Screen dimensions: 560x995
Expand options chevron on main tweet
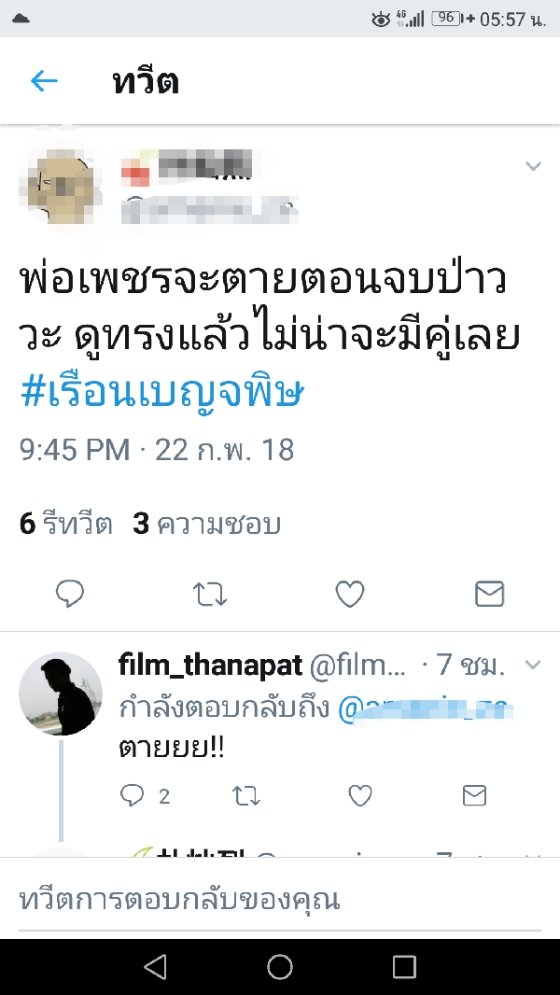point(533,166)
